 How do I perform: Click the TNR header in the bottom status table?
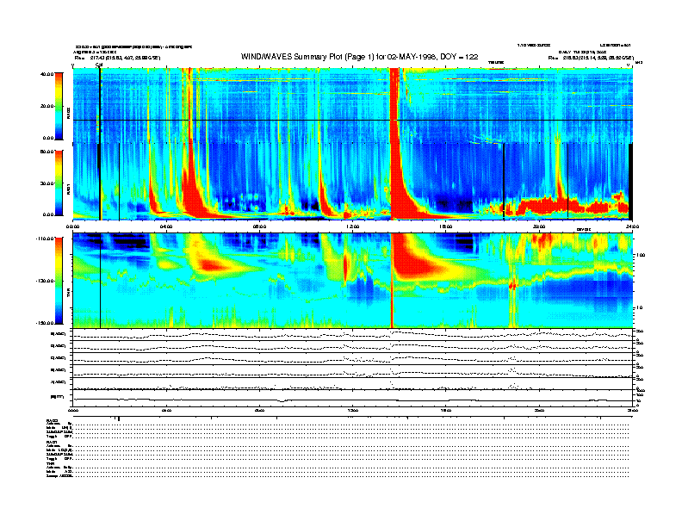[x=49, y=464]
